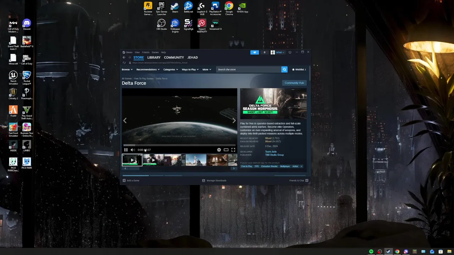Expand the Ways to Play dropdown
Image resolution: width=454 pixels, height=255 pixels.
tap(190, 69)
